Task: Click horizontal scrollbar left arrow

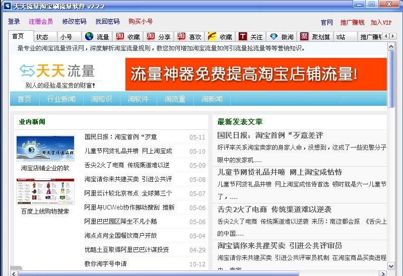Action: (x=14, y=273)
